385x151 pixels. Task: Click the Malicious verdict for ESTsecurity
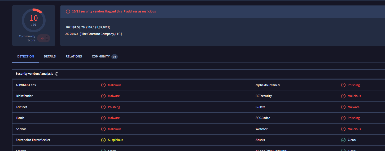coord(354,96)
